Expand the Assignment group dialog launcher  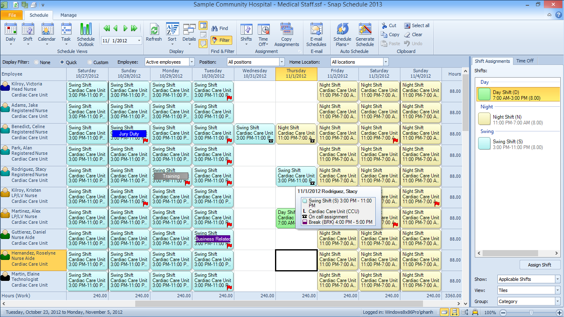[x=300, y=52]
